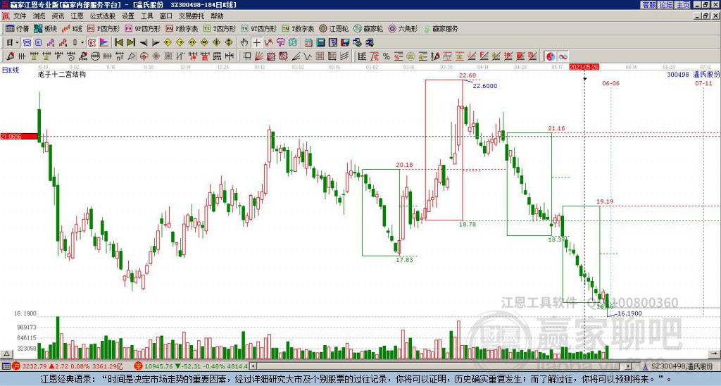The height and width of the screenshot is (386, 721).
Task: Click the 22.6000 high price label
Action: pos(485,85)
